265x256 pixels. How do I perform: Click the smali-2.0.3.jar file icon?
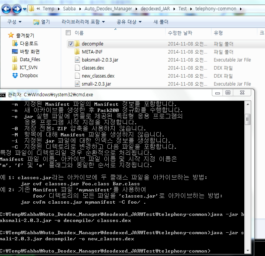coord(77,84)
